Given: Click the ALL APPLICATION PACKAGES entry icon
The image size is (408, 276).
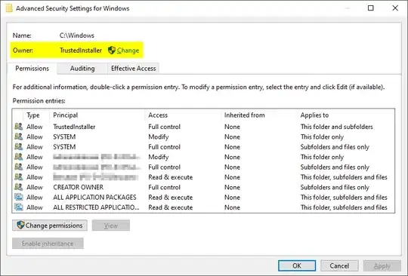Looking at the screenshot, I should [x=18, y=198].
